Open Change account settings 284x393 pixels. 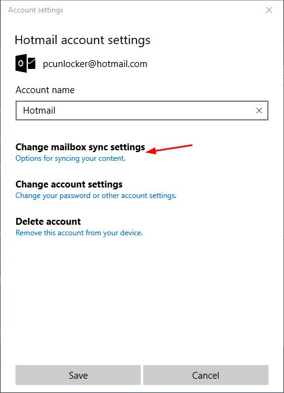click(x=69, y=184)
